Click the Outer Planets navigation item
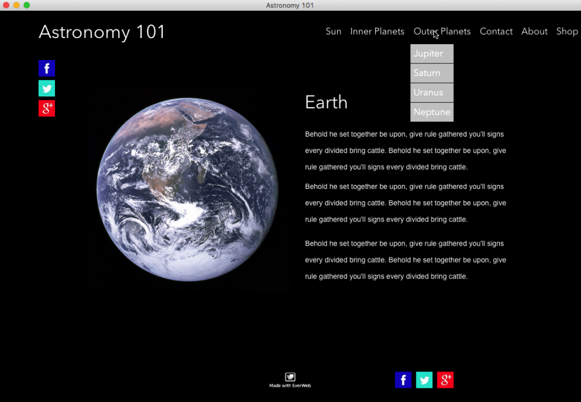 pos(442,31)
